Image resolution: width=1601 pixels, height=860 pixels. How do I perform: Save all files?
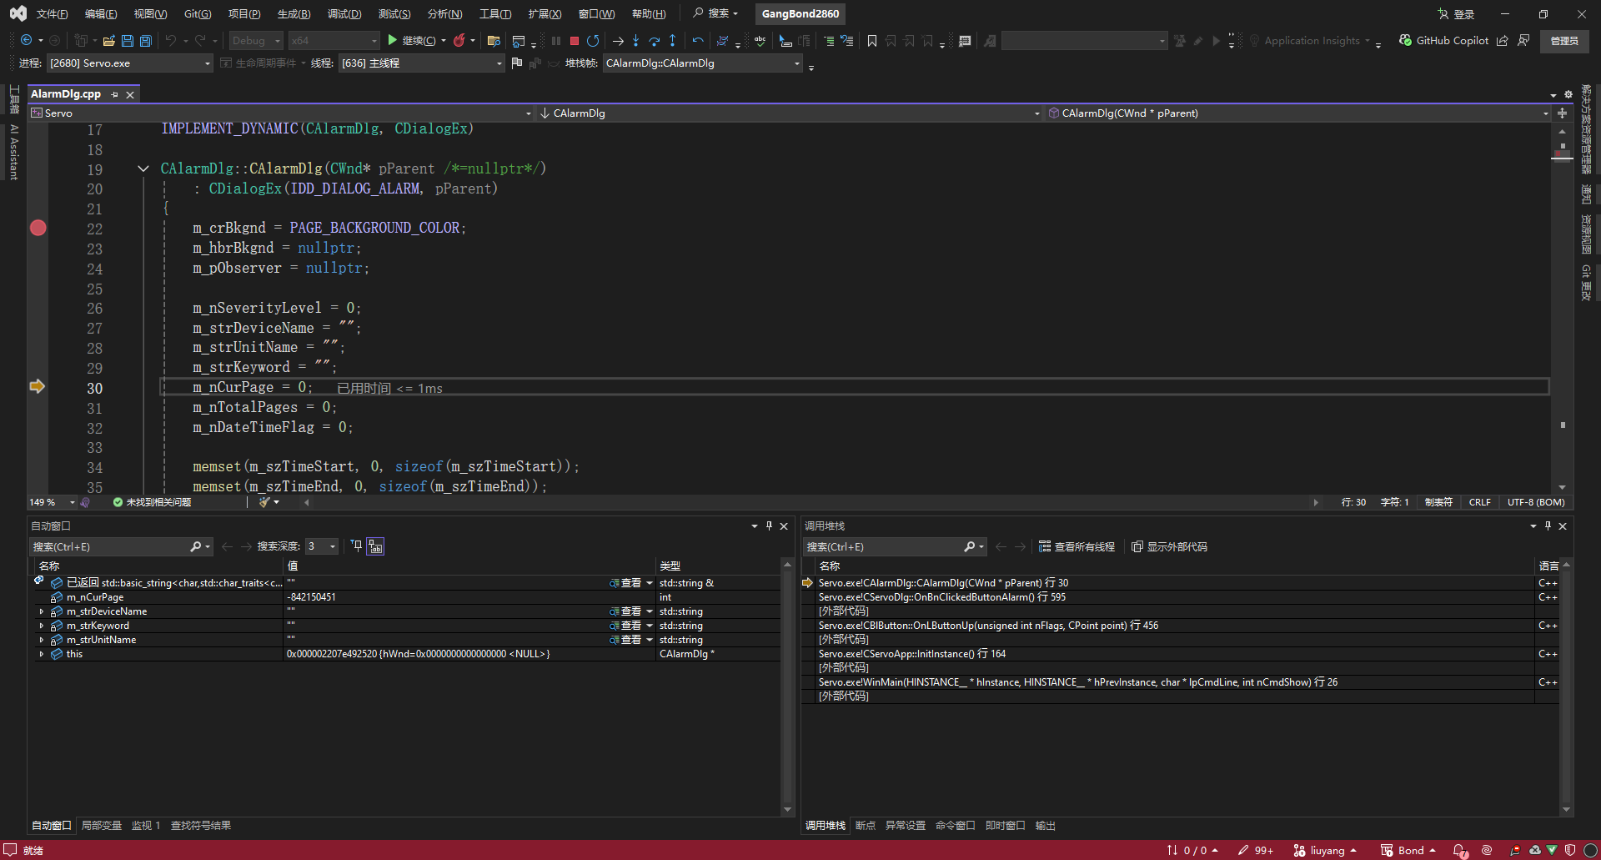coord(146,40)
